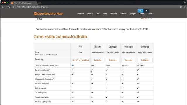Click Developer checkmark in Weather maps API row

(107, 84)
